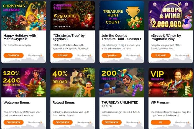Select the Treasure Hunt of the Count trophy banner

[x=122, y=16]
